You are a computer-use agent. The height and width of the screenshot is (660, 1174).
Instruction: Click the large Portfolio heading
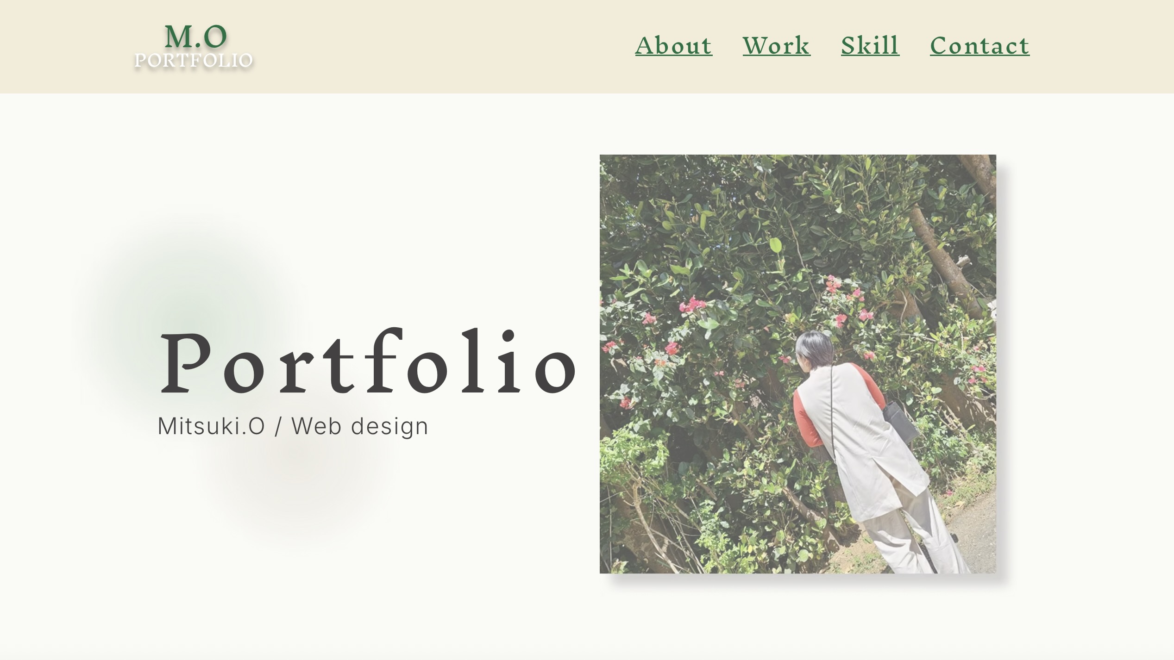coord(368,362)
